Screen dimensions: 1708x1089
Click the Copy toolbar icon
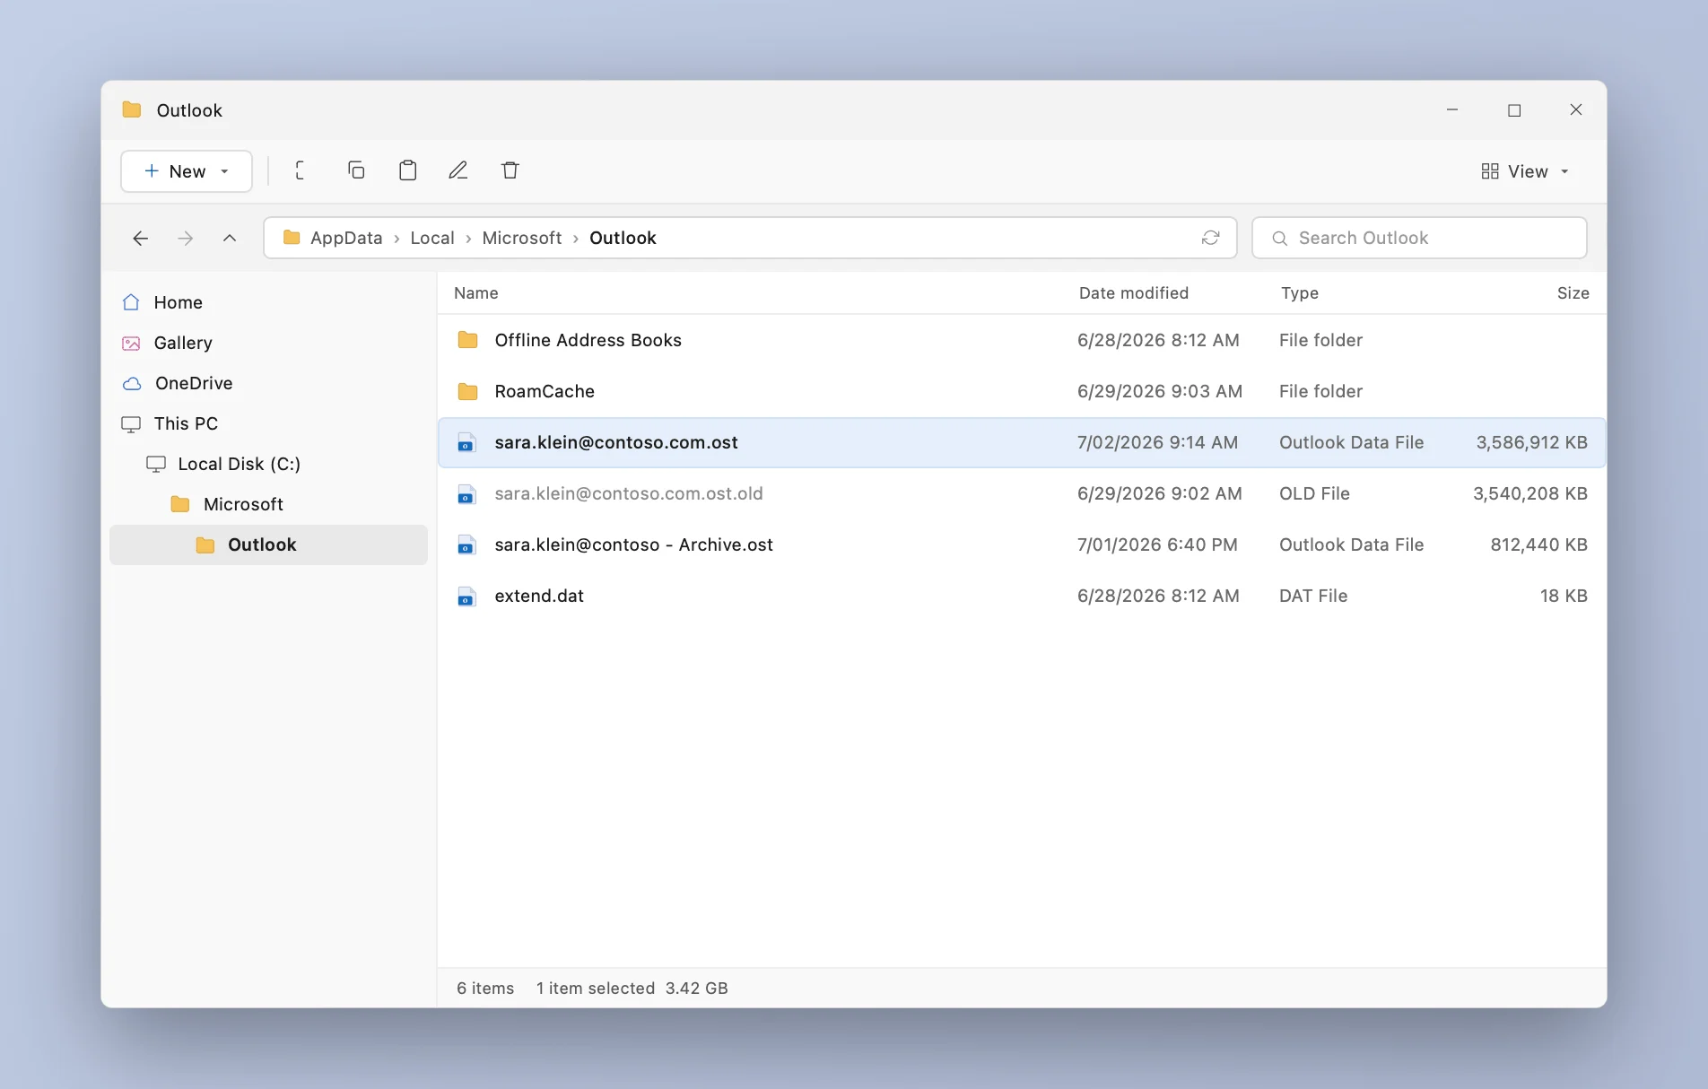pyautogui.click(x=356, y=170)
